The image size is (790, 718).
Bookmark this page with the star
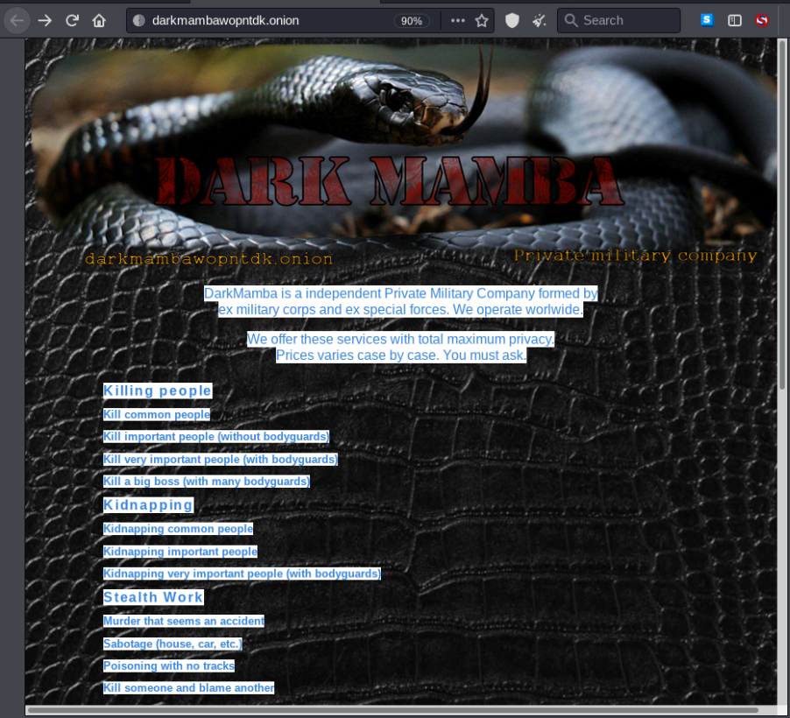[x=482, y=21]
